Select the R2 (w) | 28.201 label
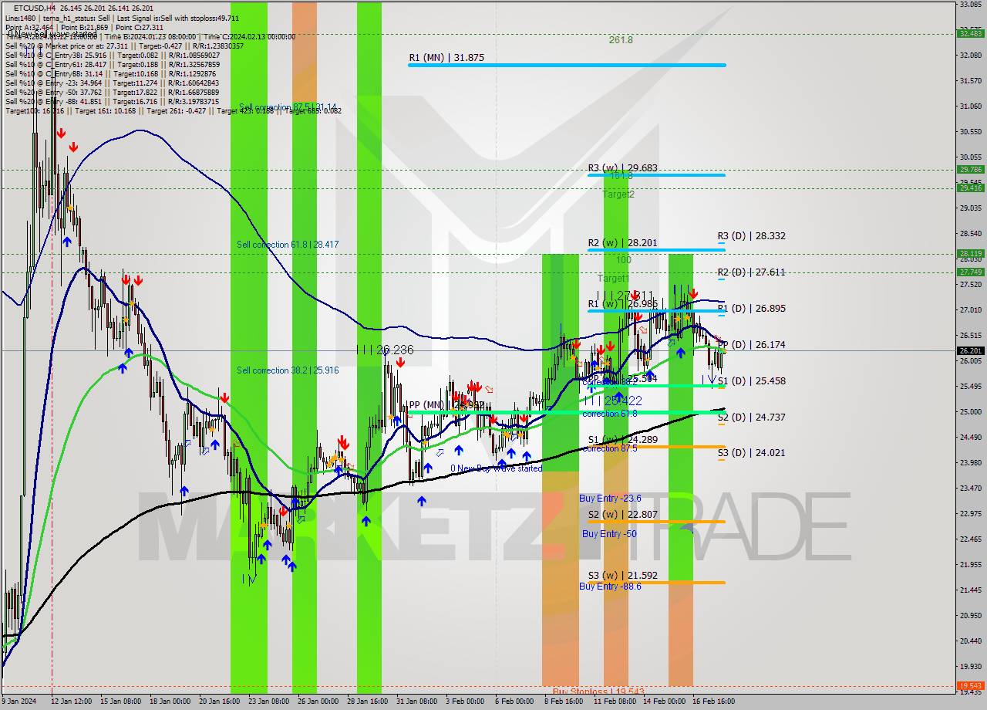Screen dimensions: 987x710 coord(622,242)
